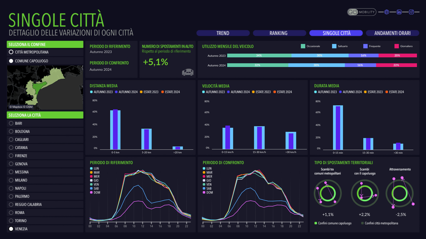Click the Singole Città tab button

tap(336, 33)
